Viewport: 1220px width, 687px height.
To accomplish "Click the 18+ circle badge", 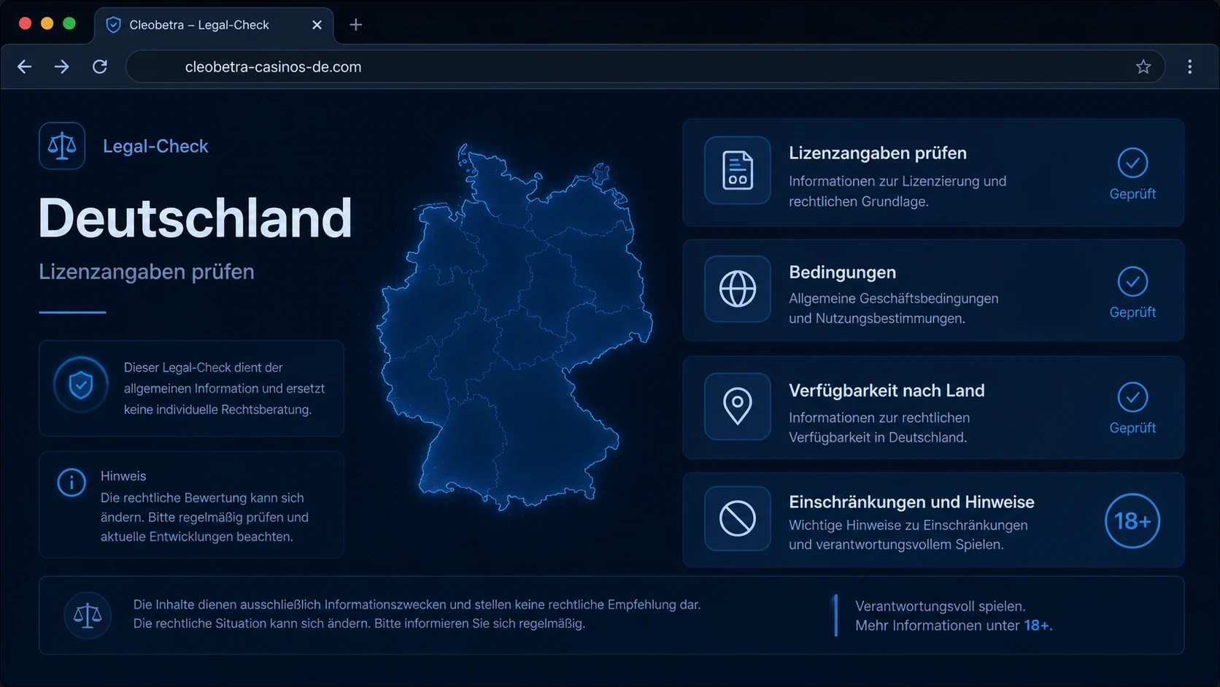I will pos(1132,521).
